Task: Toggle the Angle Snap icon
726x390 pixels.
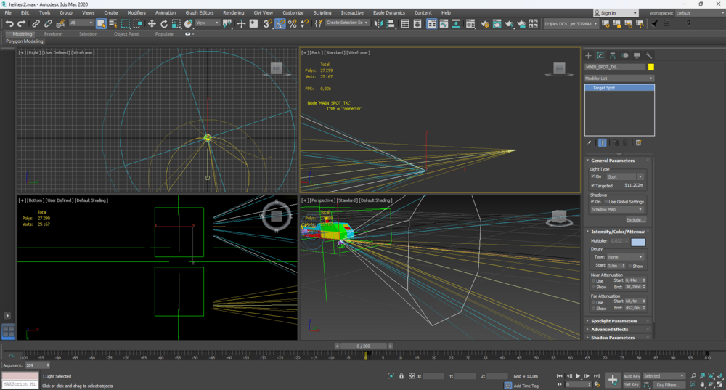Action: pyautogui.click(x=280, y=24)
